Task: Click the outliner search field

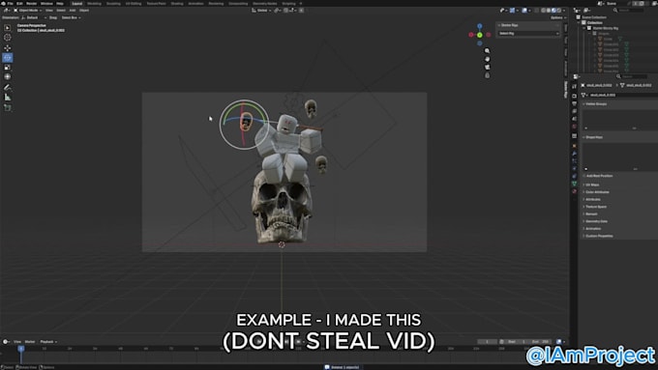Action: pyautogui.click(x=628, y=10)
